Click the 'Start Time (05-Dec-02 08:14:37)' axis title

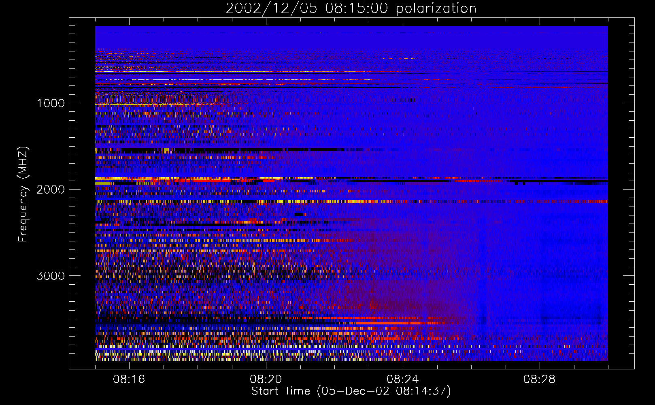[351, 391]
